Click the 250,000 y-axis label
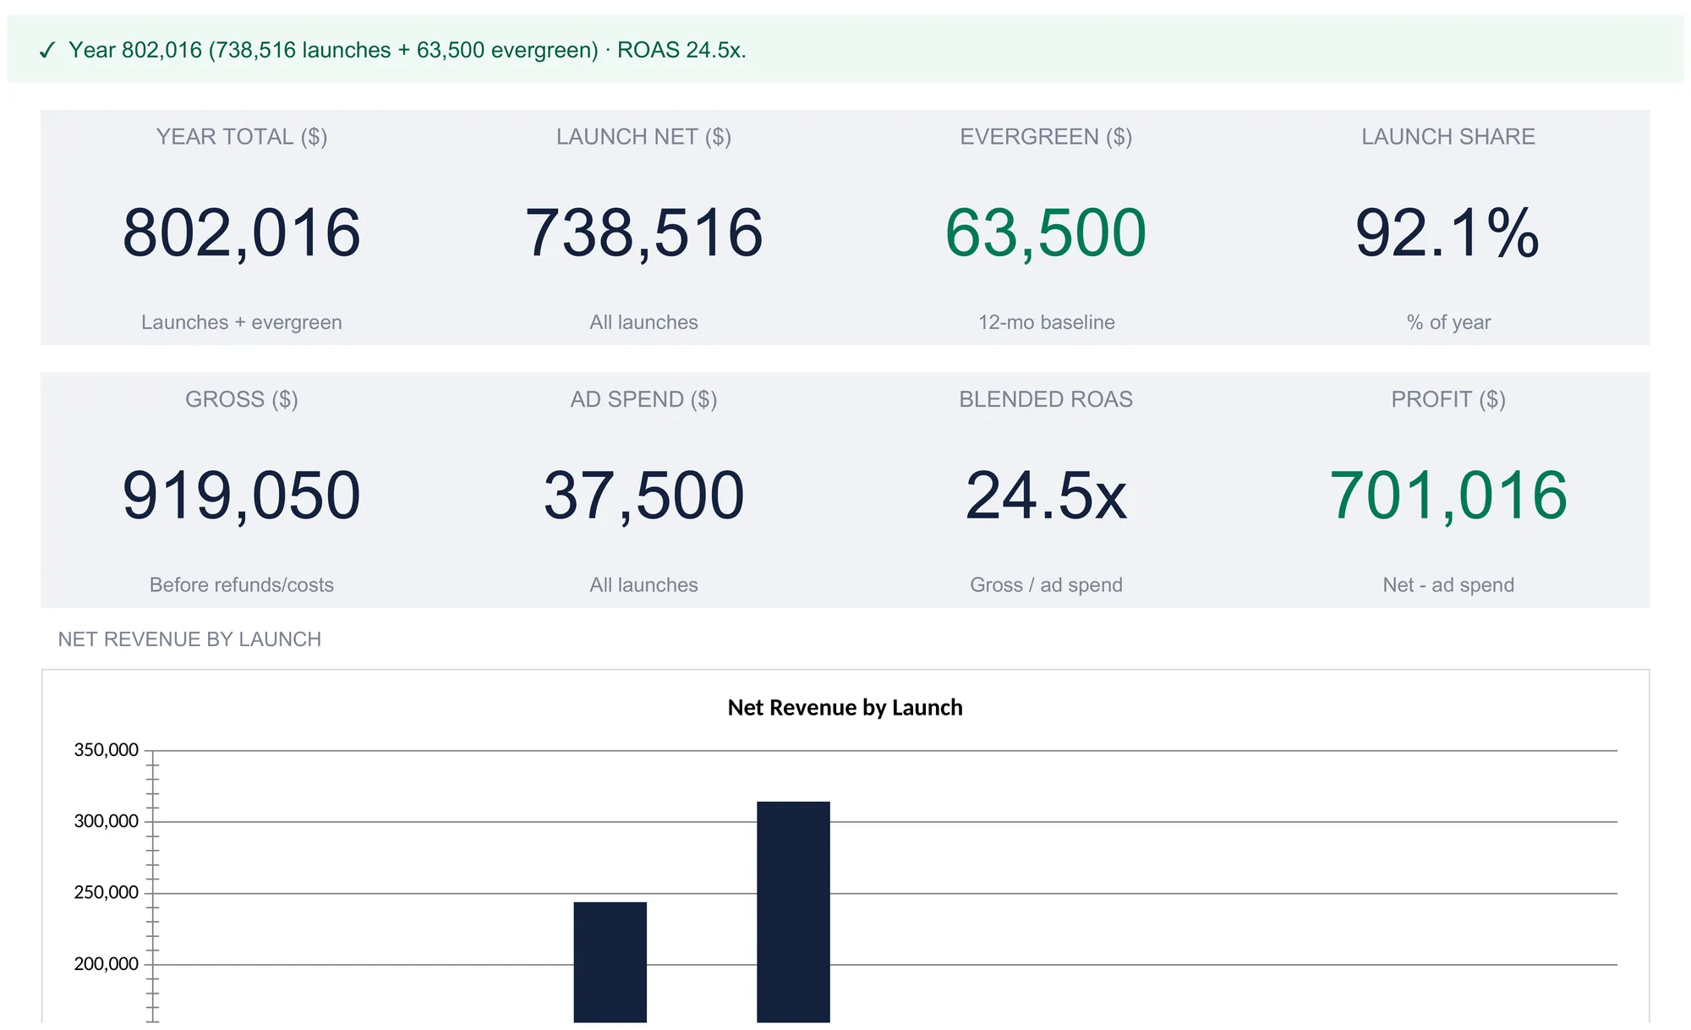This screenshot has height=1030, width=1691. point(107,893)
